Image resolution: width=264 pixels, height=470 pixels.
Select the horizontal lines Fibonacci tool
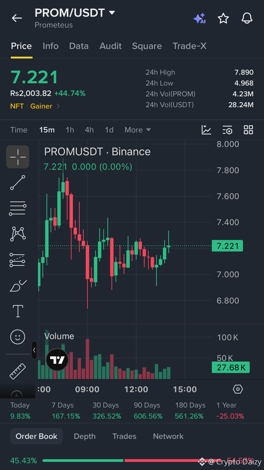(x=18, y=209)
